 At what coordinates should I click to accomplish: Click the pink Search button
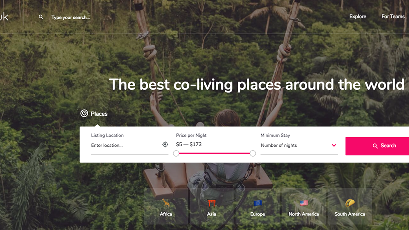pyautogui.click(x=377, y=146)
